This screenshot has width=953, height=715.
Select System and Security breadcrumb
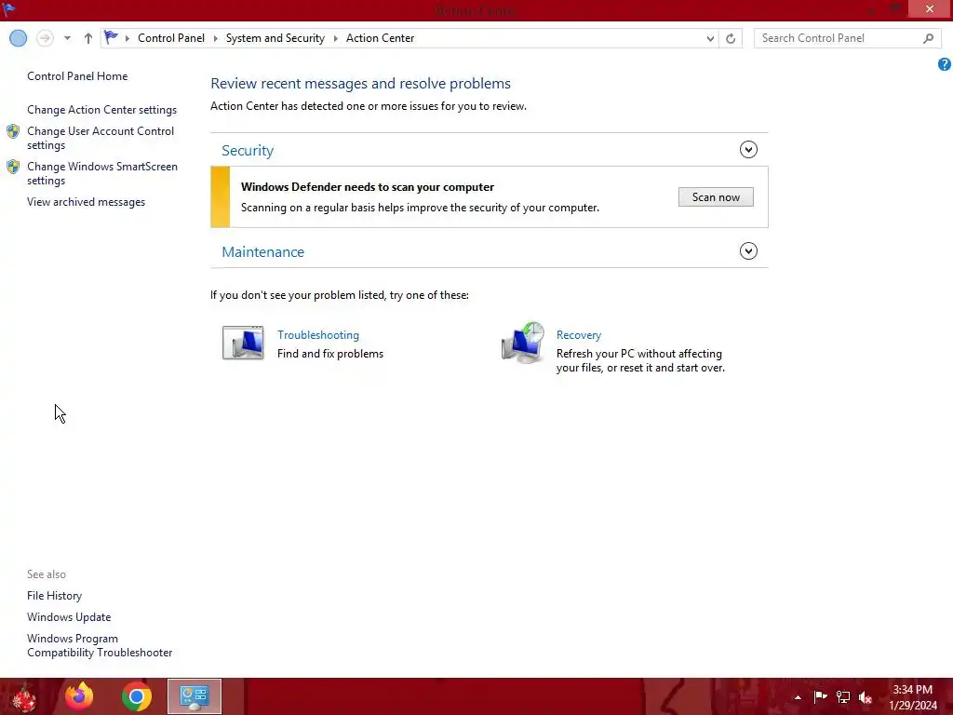275,37
